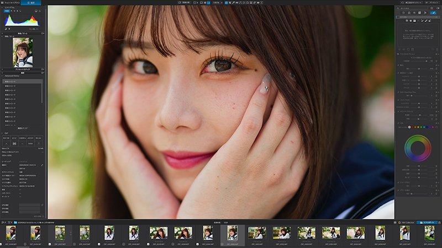Click the Highlights slider handle
Image resolution: width=442 pixels, height=248 pixels.
click(419, 77)
